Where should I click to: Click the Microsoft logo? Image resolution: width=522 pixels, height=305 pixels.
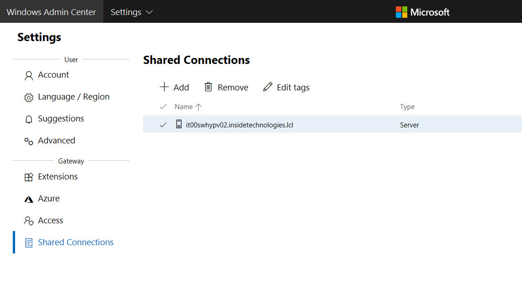422,12
